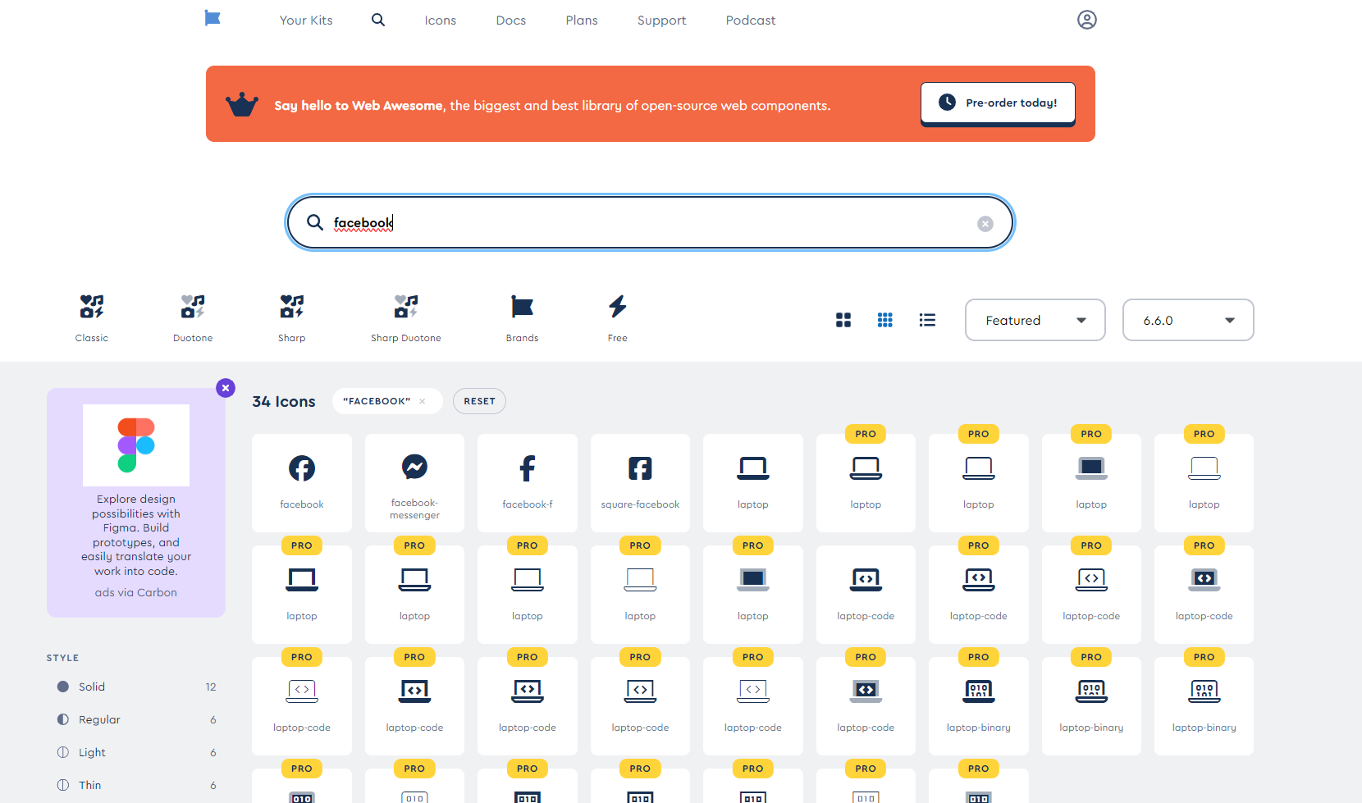Open the Podcast menu item

(x=751, y=20)
